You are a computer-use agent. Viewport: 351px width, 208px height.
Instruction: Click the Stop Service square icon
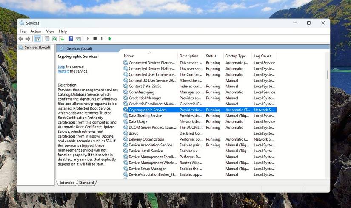[x=95, y=39]
